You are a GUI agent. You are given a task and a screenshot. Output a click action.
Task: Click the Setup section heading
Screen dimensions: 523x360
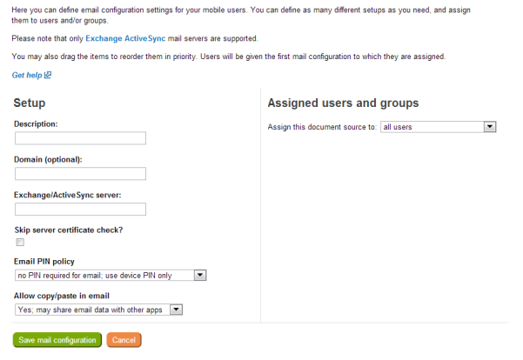(30, 103)
